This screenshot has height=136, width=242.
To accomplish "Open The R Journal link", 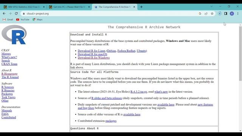I will (10, 77).
